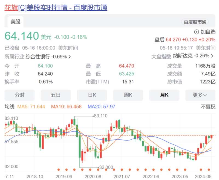This screenshot has height=180, width=219.
Task: Click the 今开 value 64.100
Action: [x=45, y=66]
